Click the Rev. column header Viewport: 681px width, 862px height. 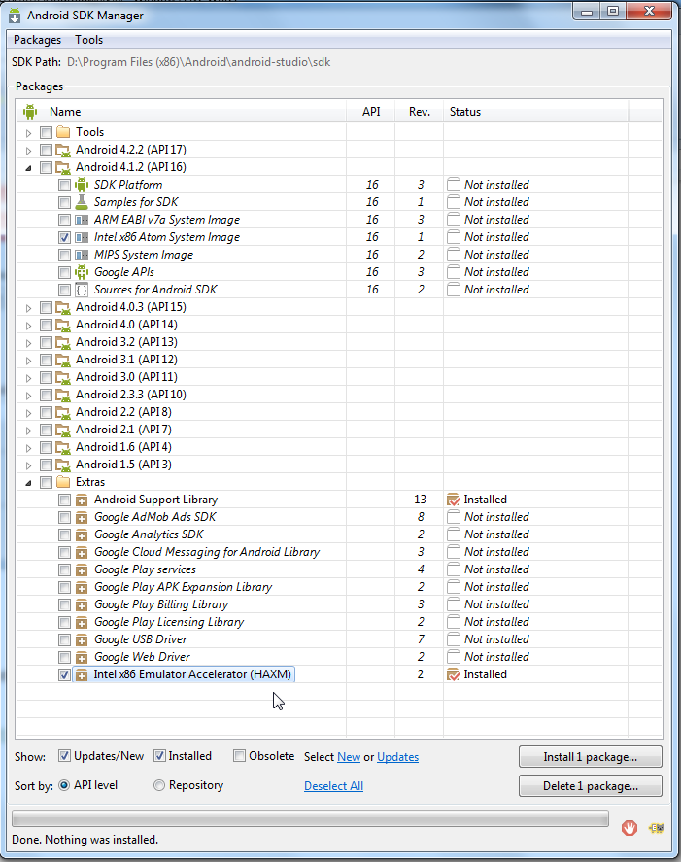tap(420, 112)
